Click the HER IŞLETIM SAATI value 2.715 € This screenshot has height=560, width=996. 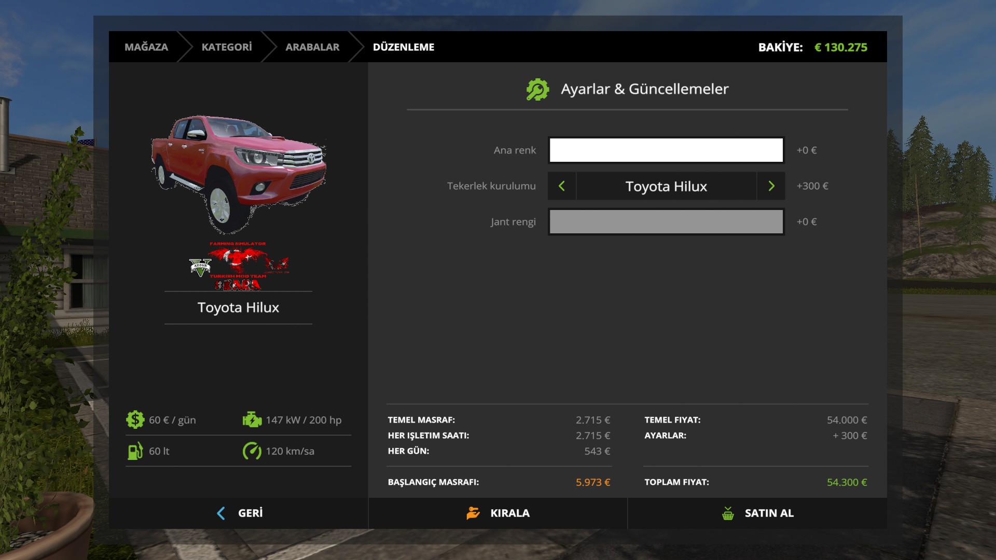point(593,436)
